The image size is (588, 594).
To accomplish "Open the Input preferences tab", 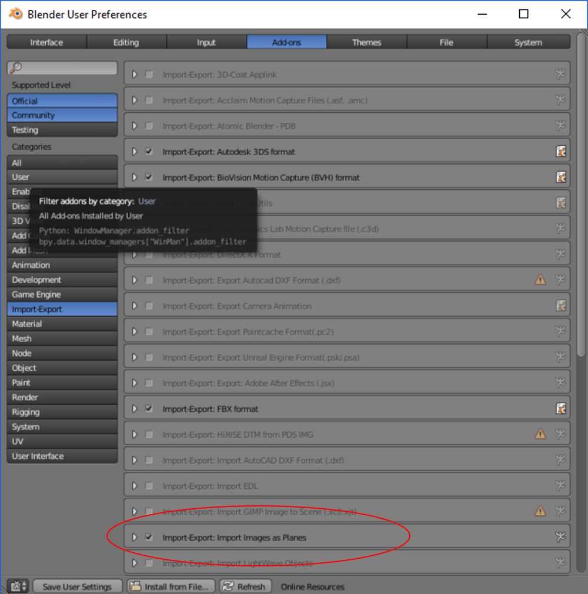I will pos(206,42).
